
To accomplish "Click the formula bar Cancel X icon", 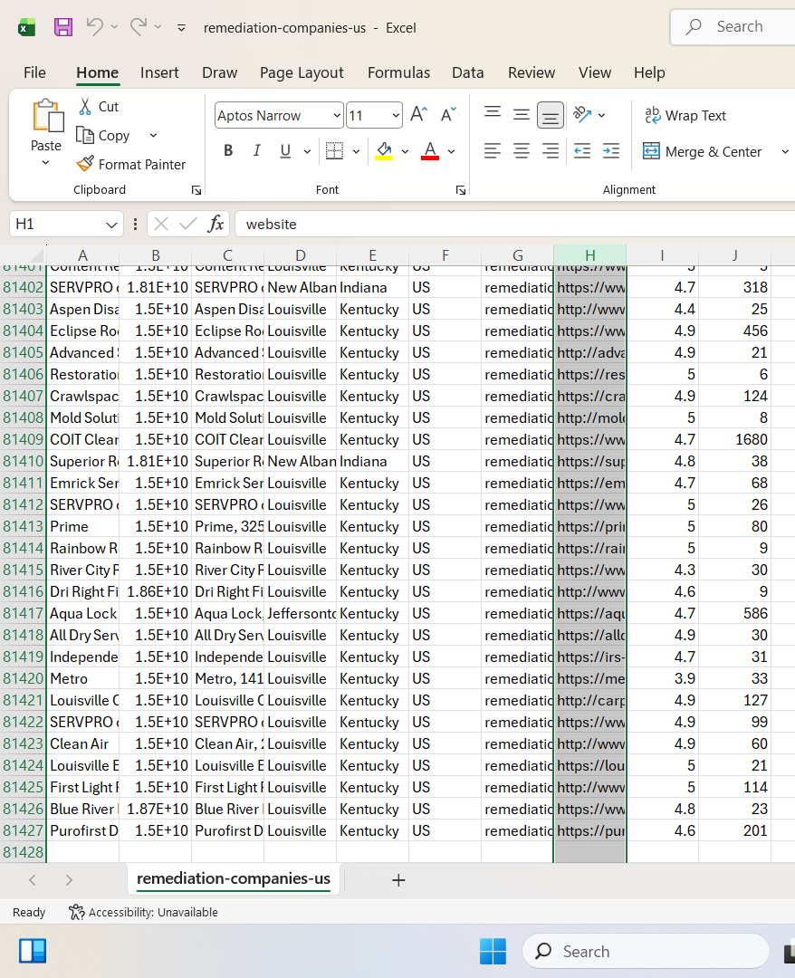I will tap(161, 224).
